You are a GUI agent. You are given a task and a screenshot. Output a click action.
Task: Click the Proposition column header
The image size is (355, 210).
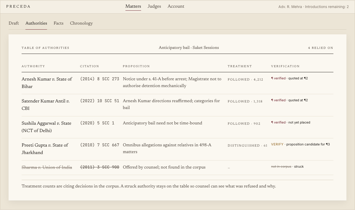pos(136,66)
